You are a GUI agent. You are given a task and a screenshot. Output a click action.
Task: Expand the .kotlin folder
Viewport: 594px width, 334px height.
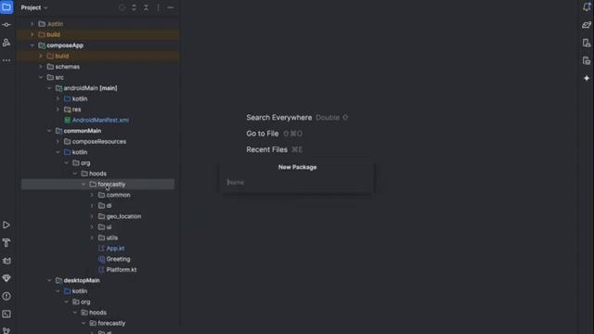(x=32, y=24)
